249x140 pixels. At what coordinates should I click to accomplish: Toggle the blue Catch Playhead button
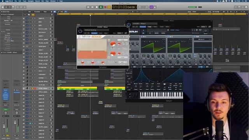pyautogui.click(x=66, y=12)
